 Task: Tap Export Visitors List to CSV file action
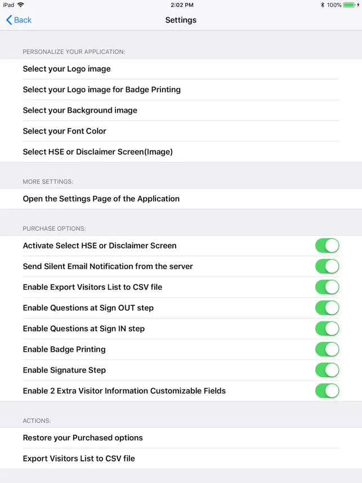[x=181, y=459]
